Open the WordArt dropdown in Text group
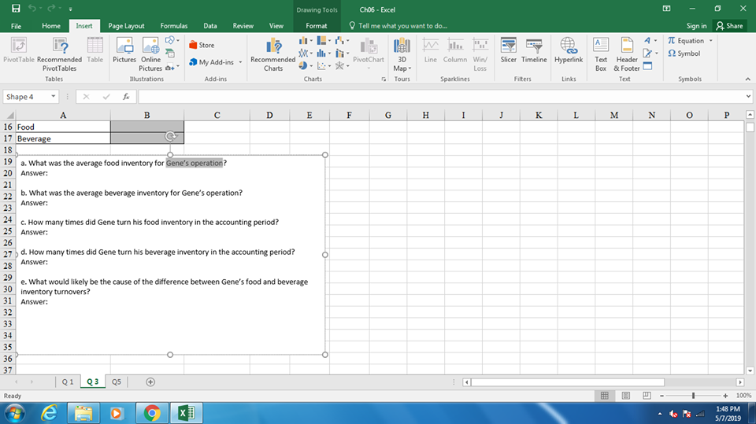 pyautogui.click(x=650, y=40)
